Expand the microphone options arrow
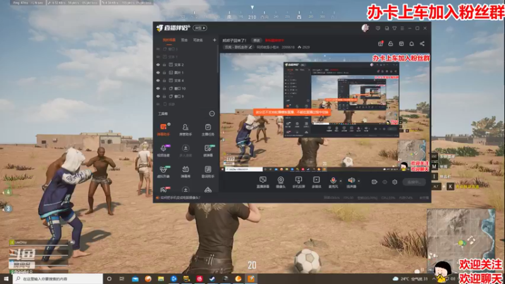 [340, 181]
